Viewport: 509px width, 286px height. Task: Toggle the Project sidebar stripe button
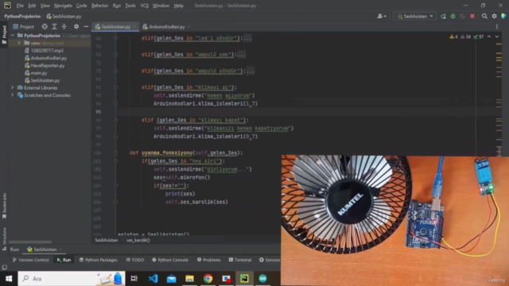tap(4, 34)
